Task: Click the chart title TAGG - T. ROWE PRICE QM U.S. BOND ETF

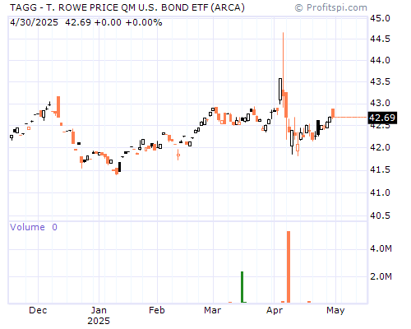Action: [x=127, y=7]
